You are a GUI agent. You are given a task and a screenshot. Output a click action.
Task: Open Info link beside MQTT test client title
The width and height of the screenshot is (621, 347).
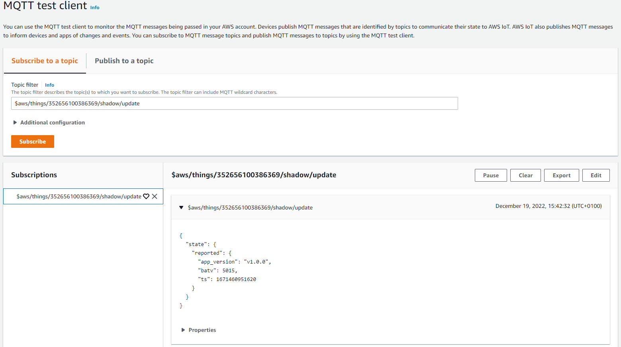point(95,8)
